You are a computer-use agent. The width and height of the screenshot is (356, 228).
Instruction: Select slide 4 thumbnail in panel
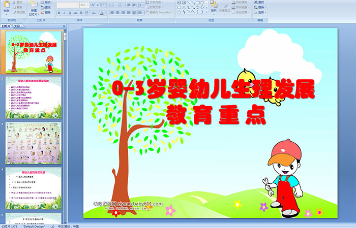tap(34, 188)
